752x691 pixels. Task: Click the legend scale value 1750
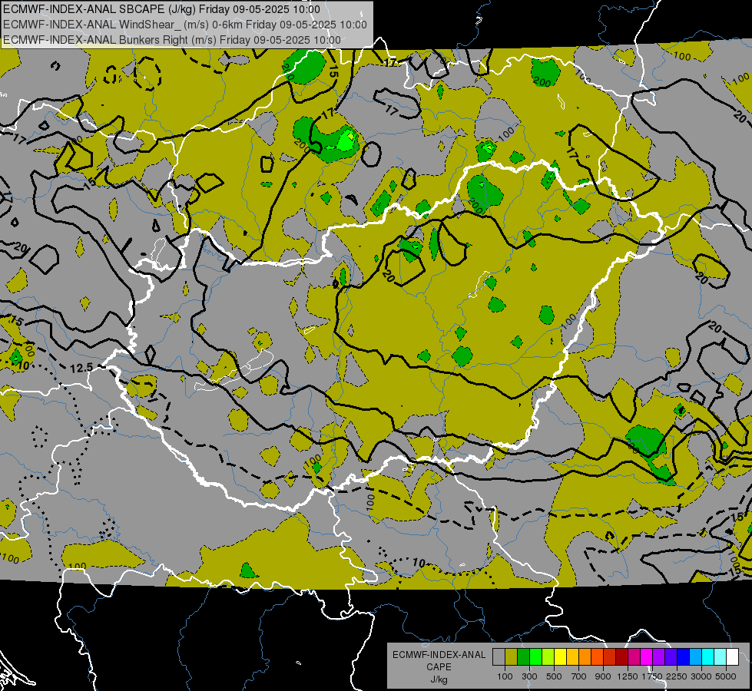652,676
